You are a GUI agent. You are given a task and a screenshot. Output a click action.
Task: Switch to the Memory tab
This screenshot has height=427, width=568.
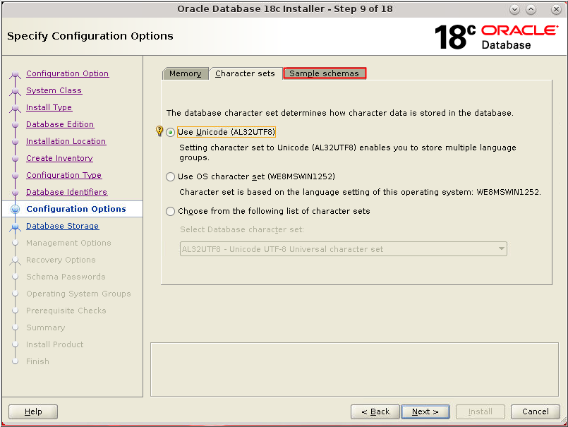tap(186, 73)
